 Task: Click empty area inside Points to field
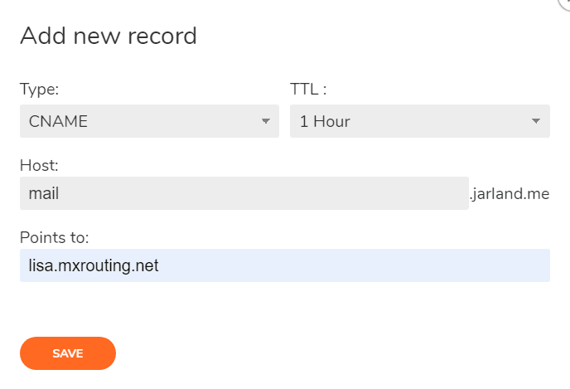(x=373, y=265)
